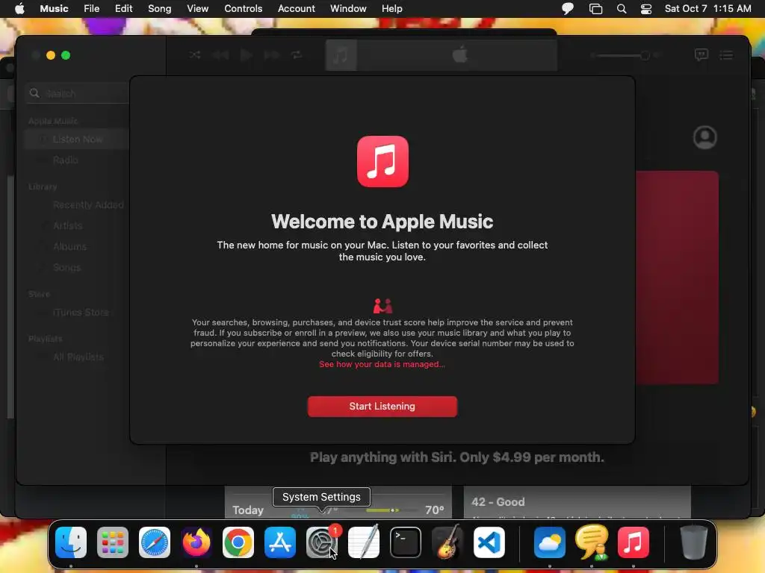Screen dimensions: 765x573
Task: Open the Help menu
Action: click(x=391, y=9)
